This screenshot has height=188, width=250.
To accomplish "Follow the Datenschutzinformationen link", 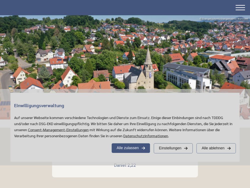I will point(145,136).
